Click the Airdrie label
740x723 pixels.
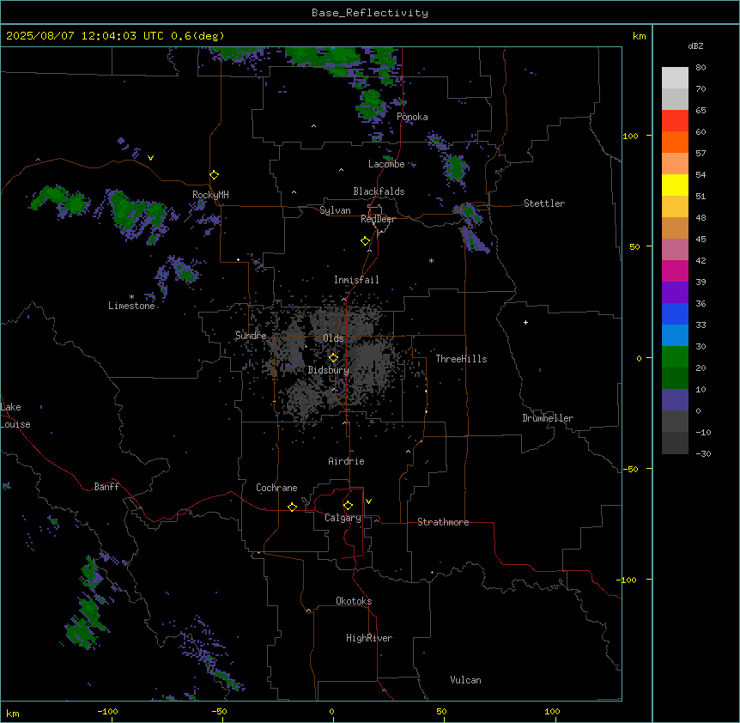coord(346,461)
